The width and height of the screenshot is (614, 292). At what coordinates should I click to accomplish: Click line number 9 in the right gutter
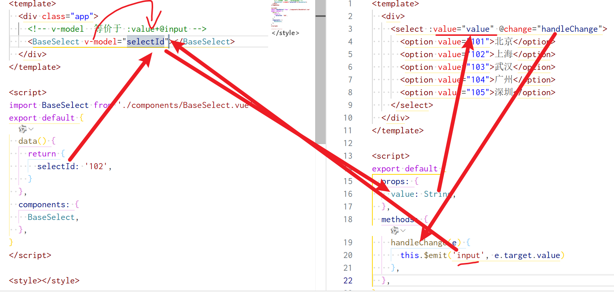click(350, 105)
